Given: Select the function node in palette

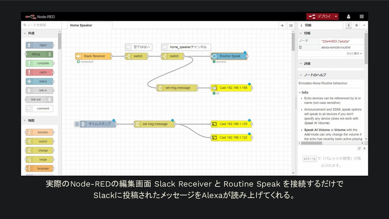Looking at the screenshot, I should [x=40, y=132].
